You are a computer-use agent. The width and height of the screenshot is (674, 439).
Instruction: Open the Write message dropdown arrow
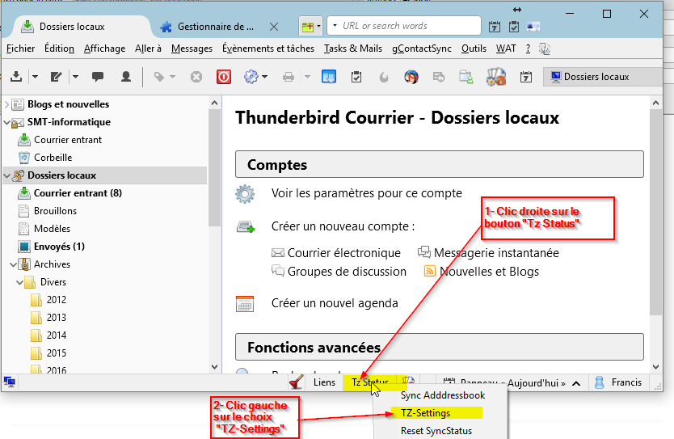[x=76, y=77]
